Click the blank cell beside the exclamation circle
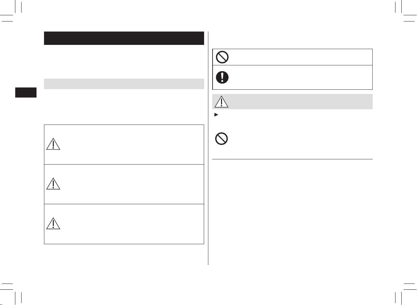Image resolution: width=417 pixels, height=305 pixels. (x=301, y=77)
